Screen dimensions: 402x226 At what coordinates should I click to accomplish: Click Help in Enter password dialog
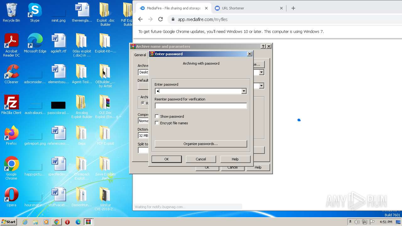(x=235, y=159)
